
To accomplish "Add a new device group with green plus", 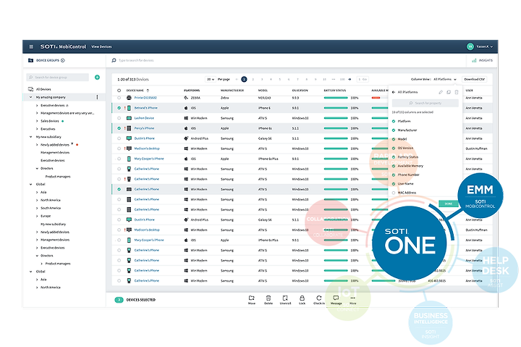I will [98, 78].
